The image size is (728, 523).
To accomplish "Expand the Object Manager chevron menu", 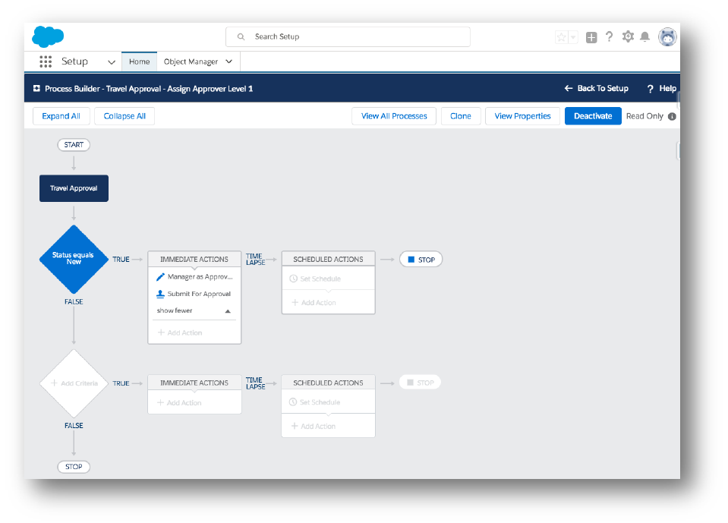I will click(x=229, y=61).
